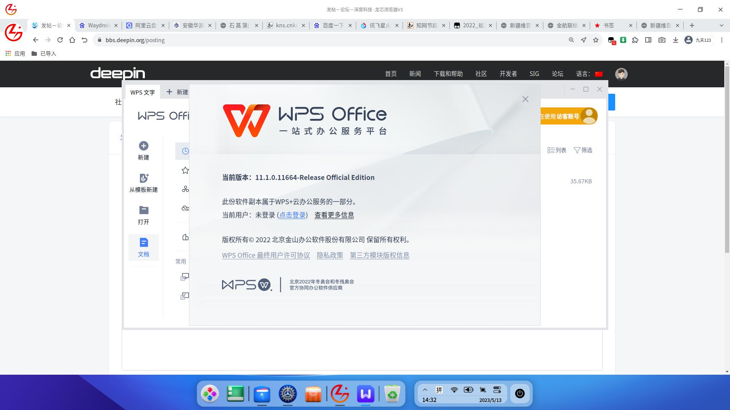730x410 pixels.
Task: Switch to the WPS 文字 tab
Action: (x=143, y=92)
